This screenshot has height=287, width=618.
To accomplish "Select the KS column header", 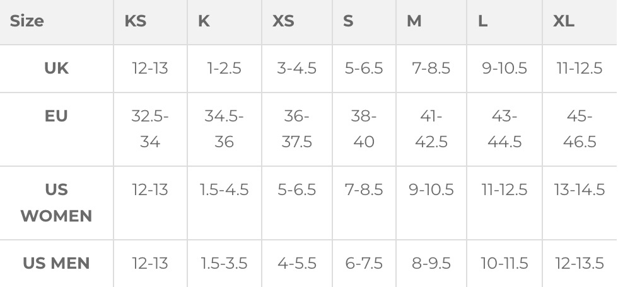I will (x=136, y=21).
